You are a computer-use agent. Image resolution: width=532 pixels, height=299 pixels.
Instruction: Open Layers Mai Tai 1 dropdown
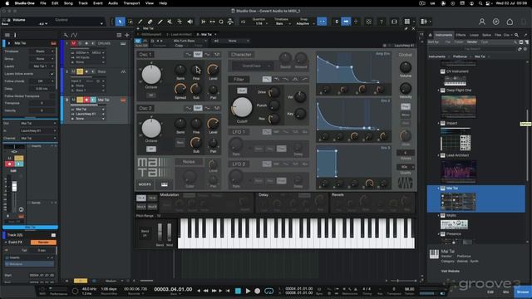pos(42,66)
